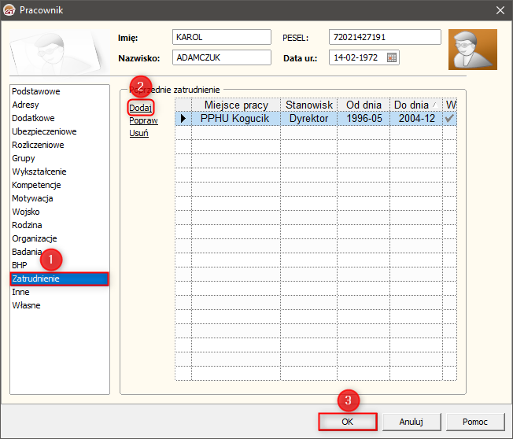513x439 pixels.
Task: Go to the Wykształcenie section
Action: point(39,172)
